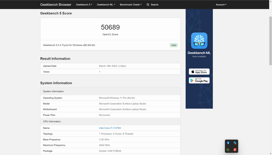Click the green NVIDIA tray icon
272x155 pixels.
[x=228, y=150]
